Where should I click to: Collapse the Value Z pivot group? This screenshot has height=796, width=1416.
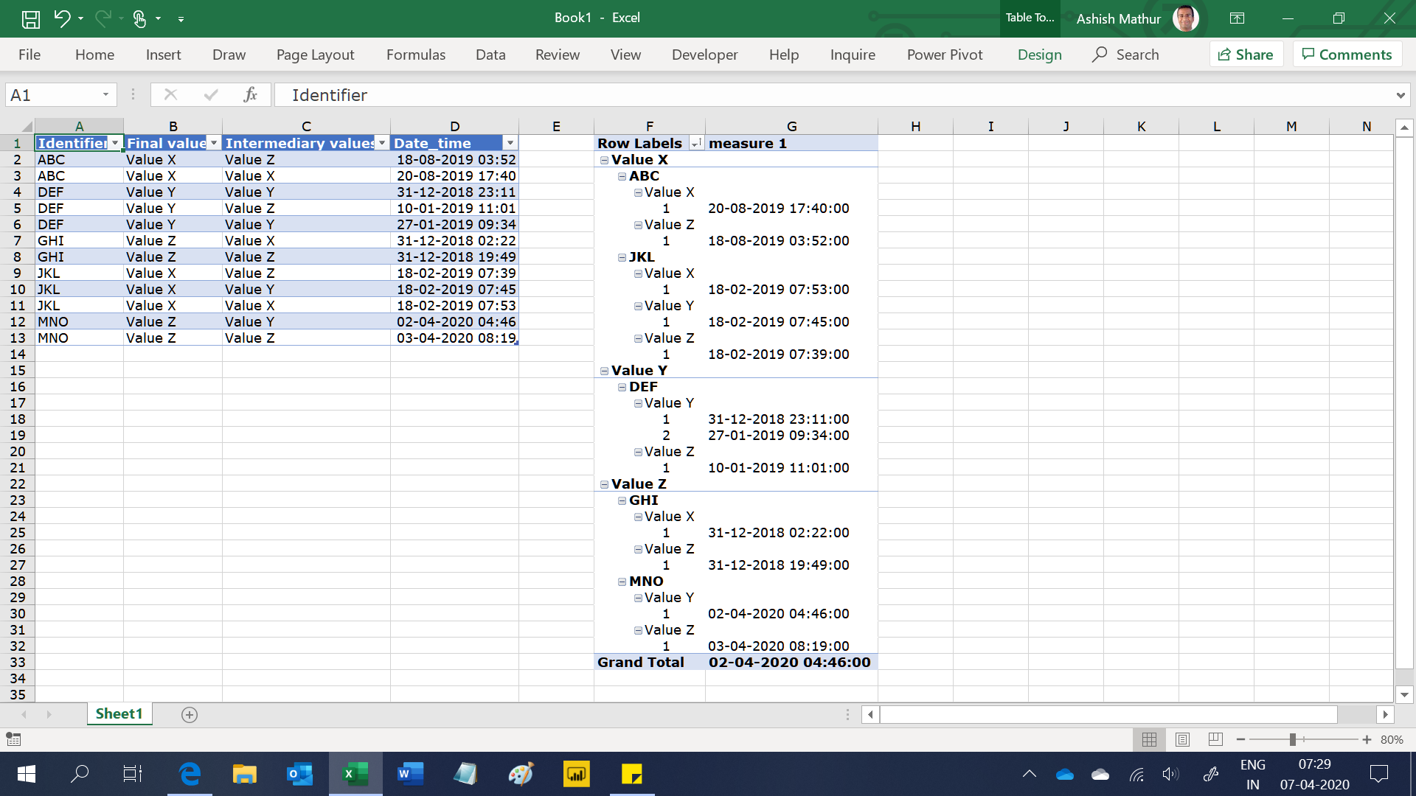pyautogui.click(x=605, y=484)
